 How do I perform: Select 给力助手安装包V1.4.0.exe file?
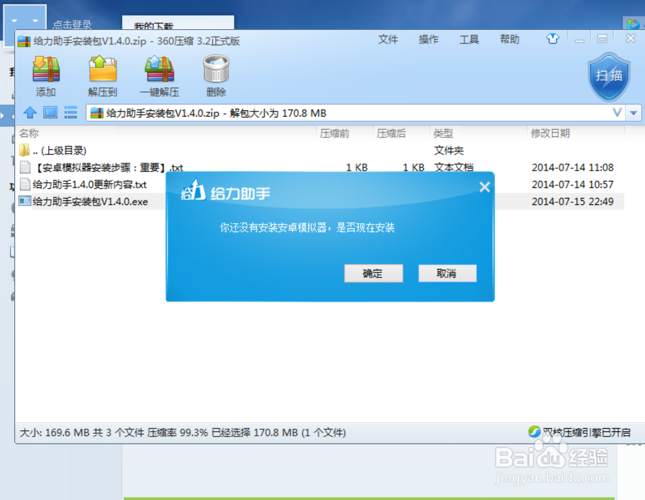click(x=84, y=201)
